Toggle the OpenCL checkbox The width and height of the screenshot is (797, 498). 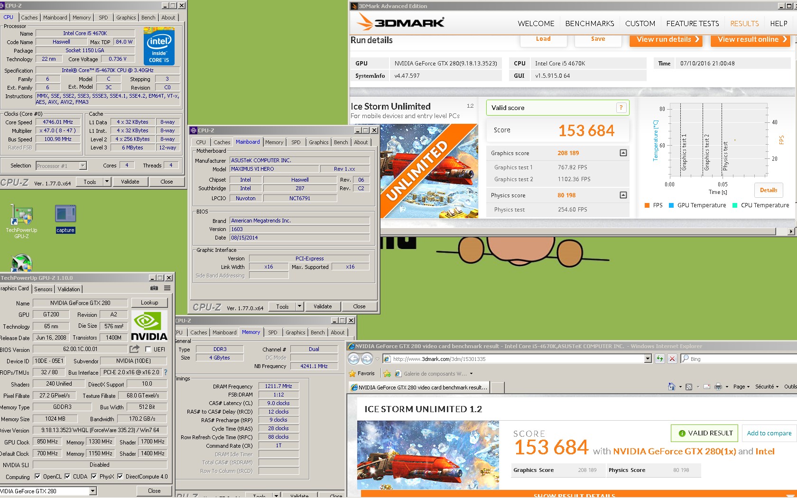tap(37, 477)
